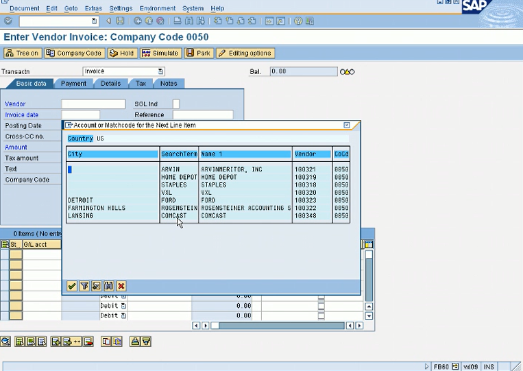Open the Extras menu
The image size is (523, 371).
pos(93,8)
